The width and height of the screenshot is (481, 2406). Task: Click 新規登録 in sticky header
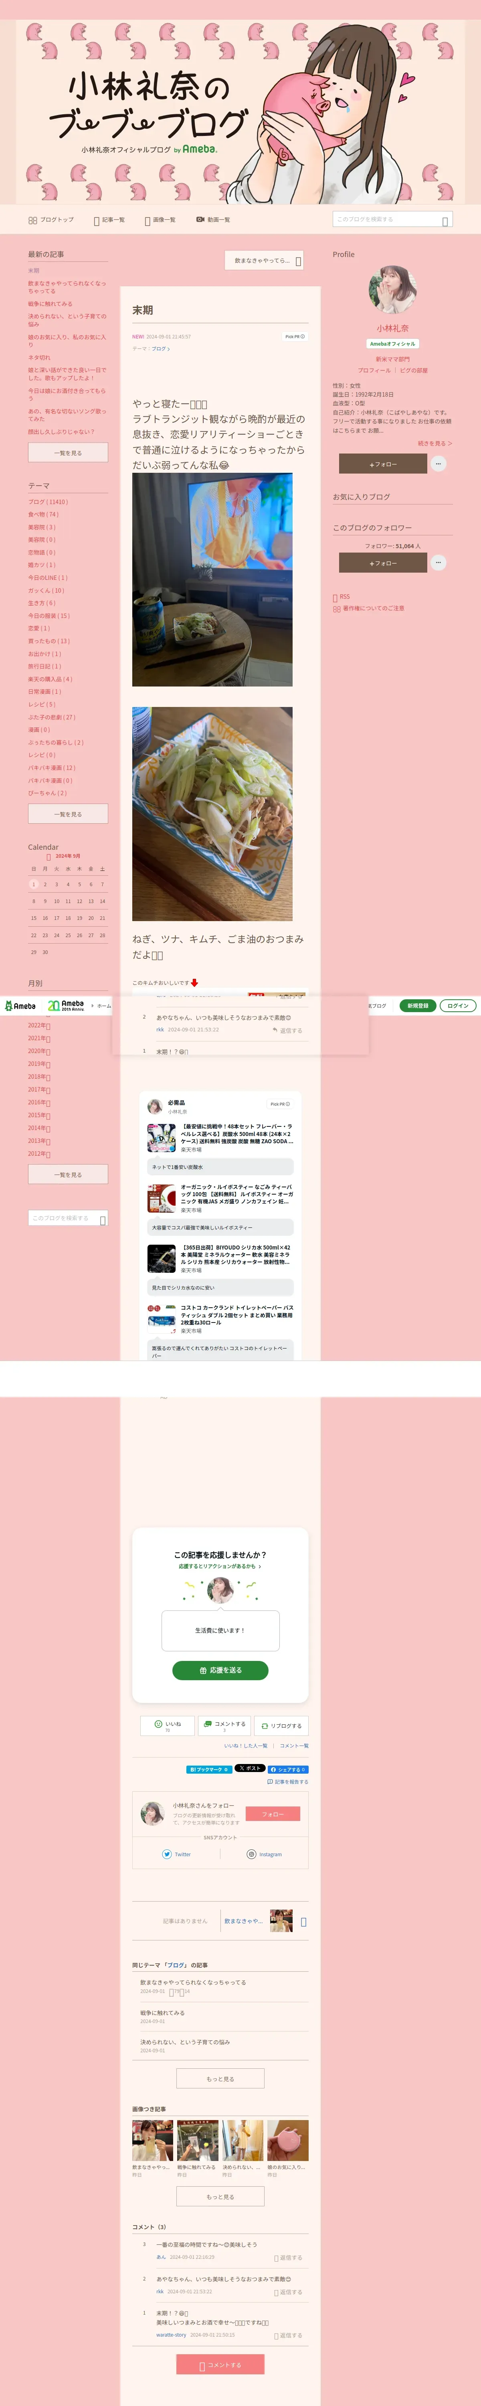pos(418,1006)
